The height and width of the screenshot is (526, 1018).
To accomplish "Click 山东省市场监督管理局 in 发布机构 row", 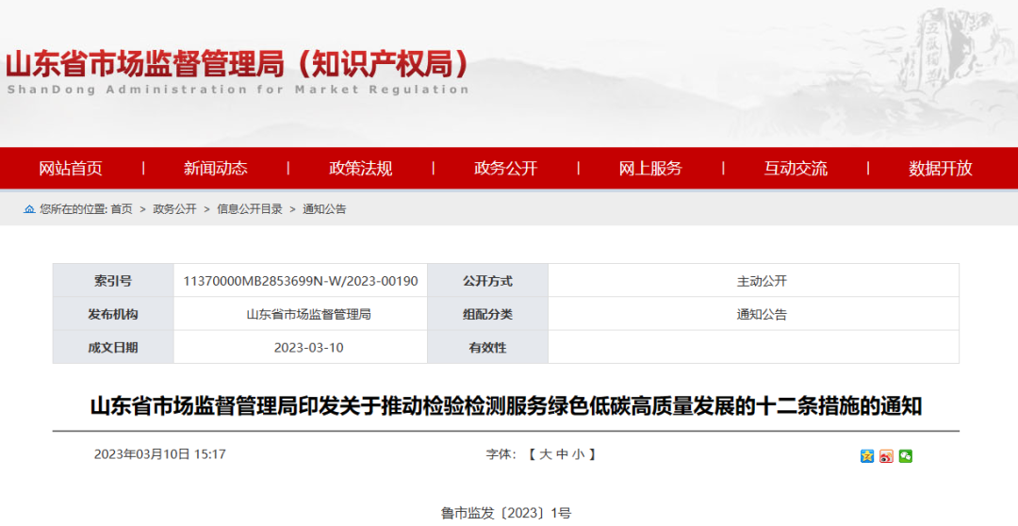I will [308, 314].
